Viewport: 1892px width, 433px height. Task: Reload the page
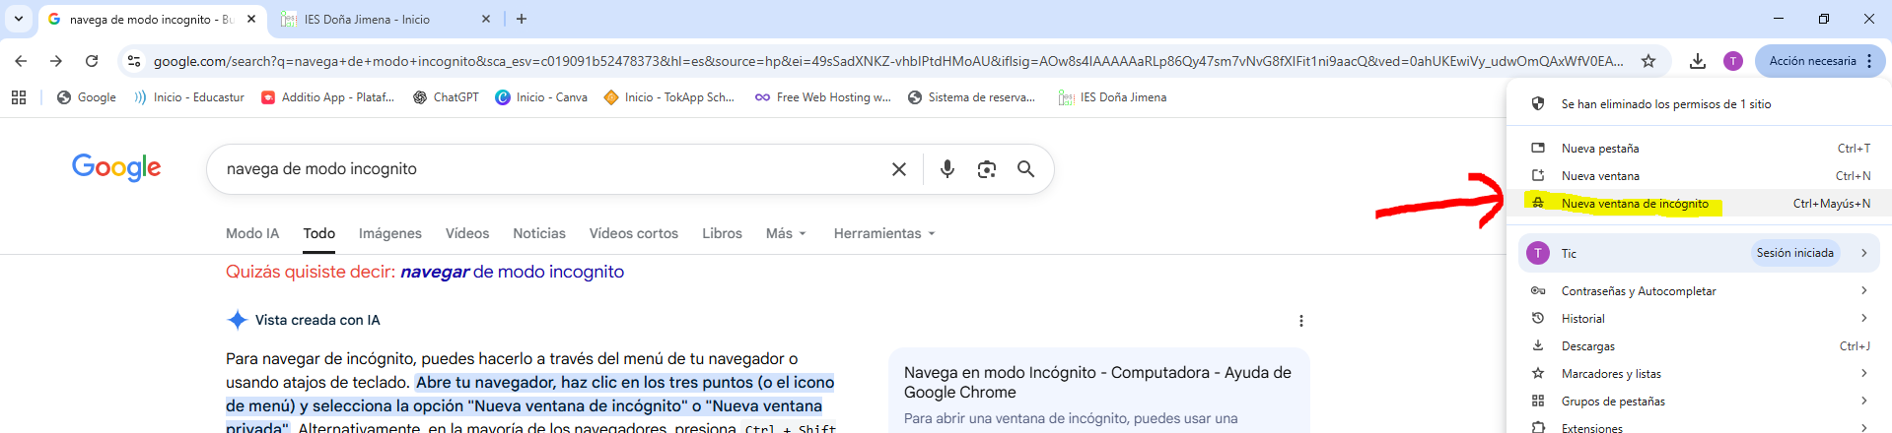coord(92,61)
